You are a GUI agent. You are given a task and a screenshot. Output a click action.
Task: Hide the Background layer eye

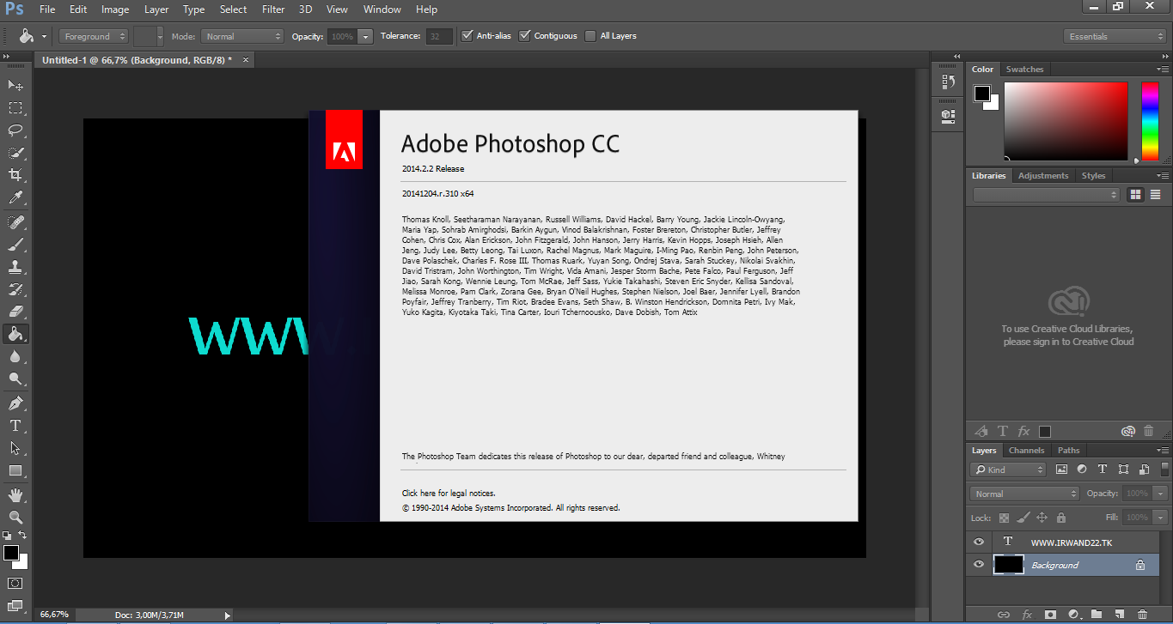[978, 565]
